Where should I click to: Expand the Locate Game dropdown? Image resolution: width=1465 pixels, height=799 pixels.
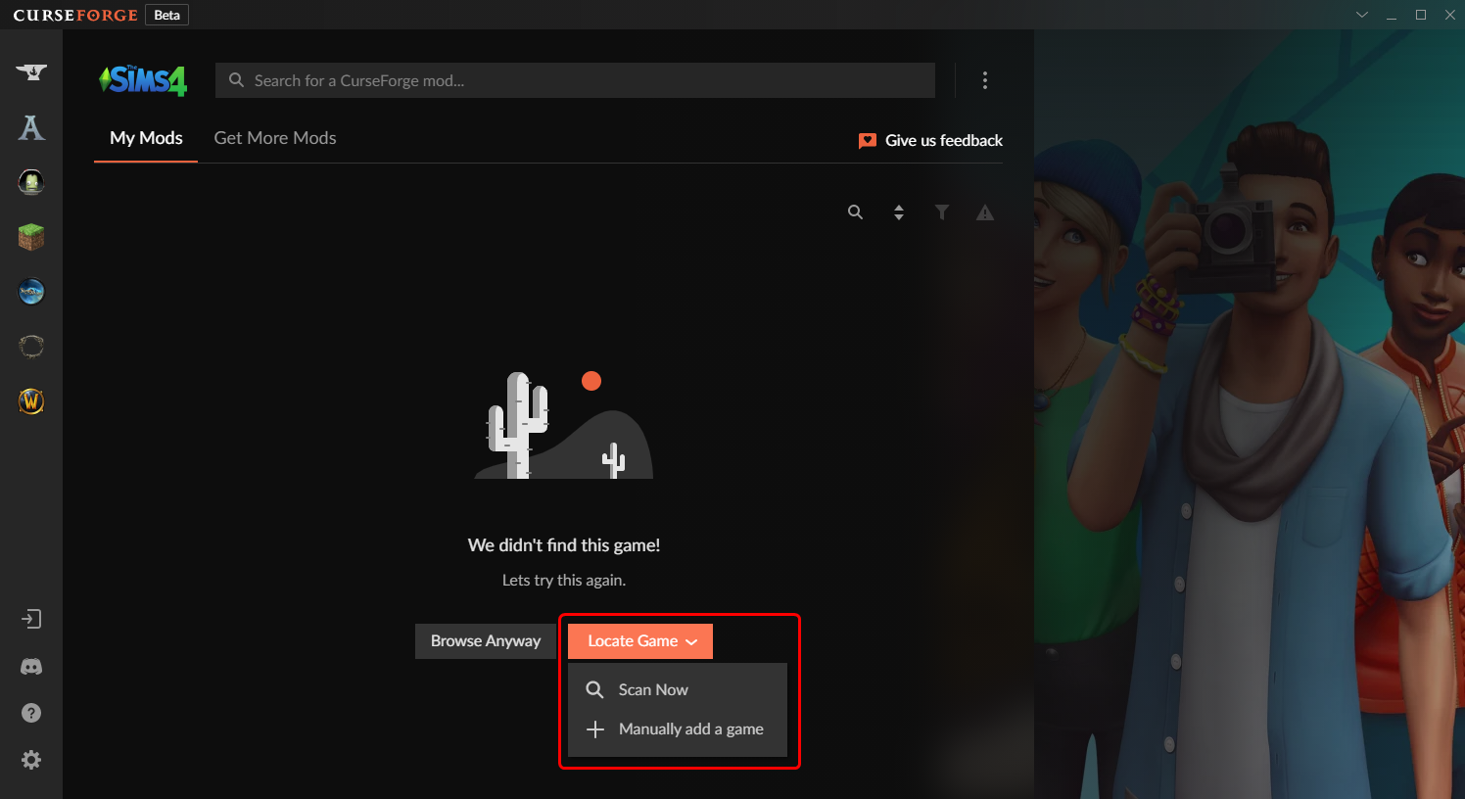(x=639, y=640)
